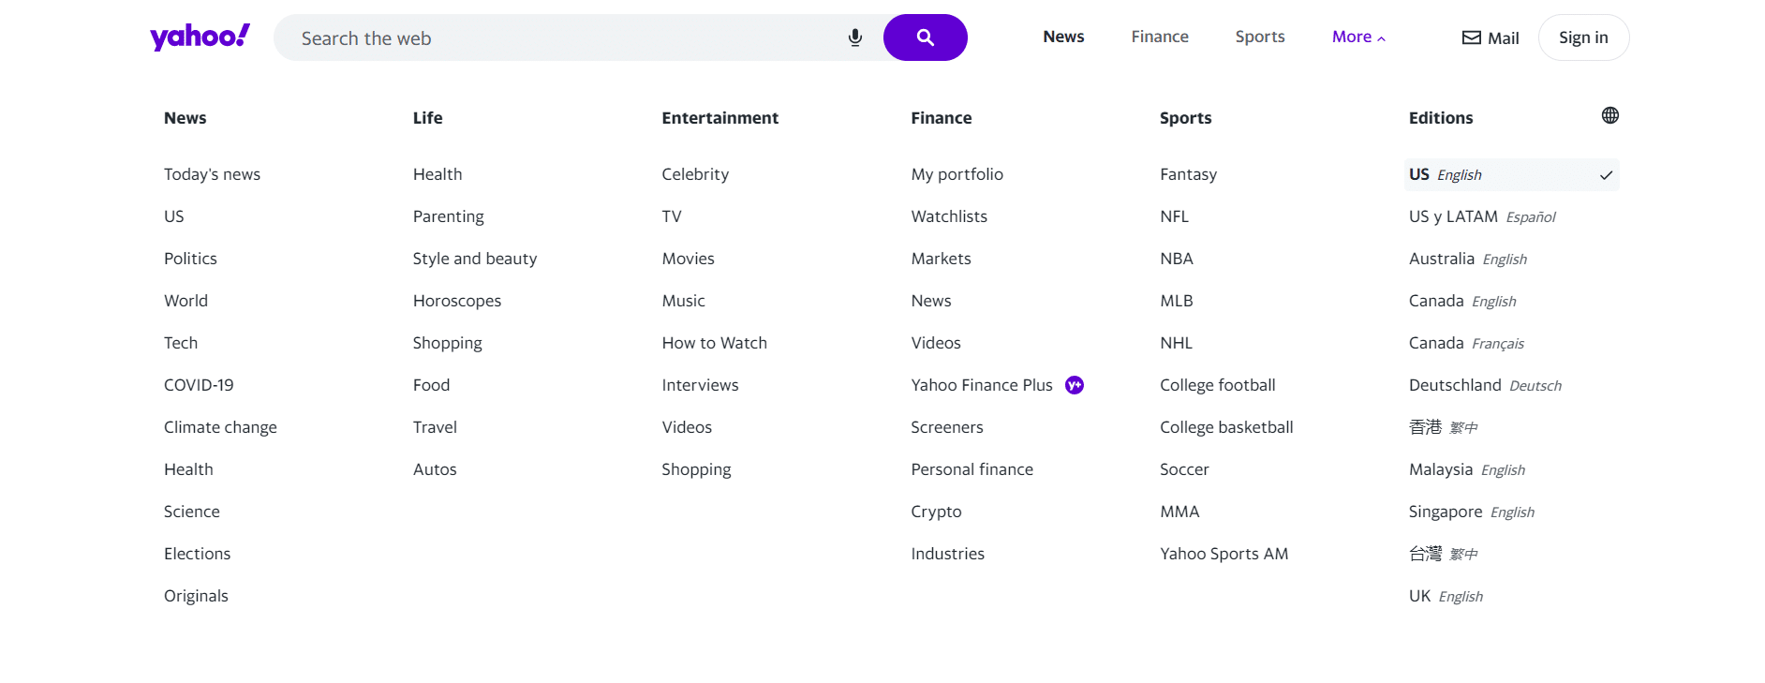The height and width of the screenshot is (683, 1765).
Task: Select the checked US English edition
Action: (x=1510, y=175)
